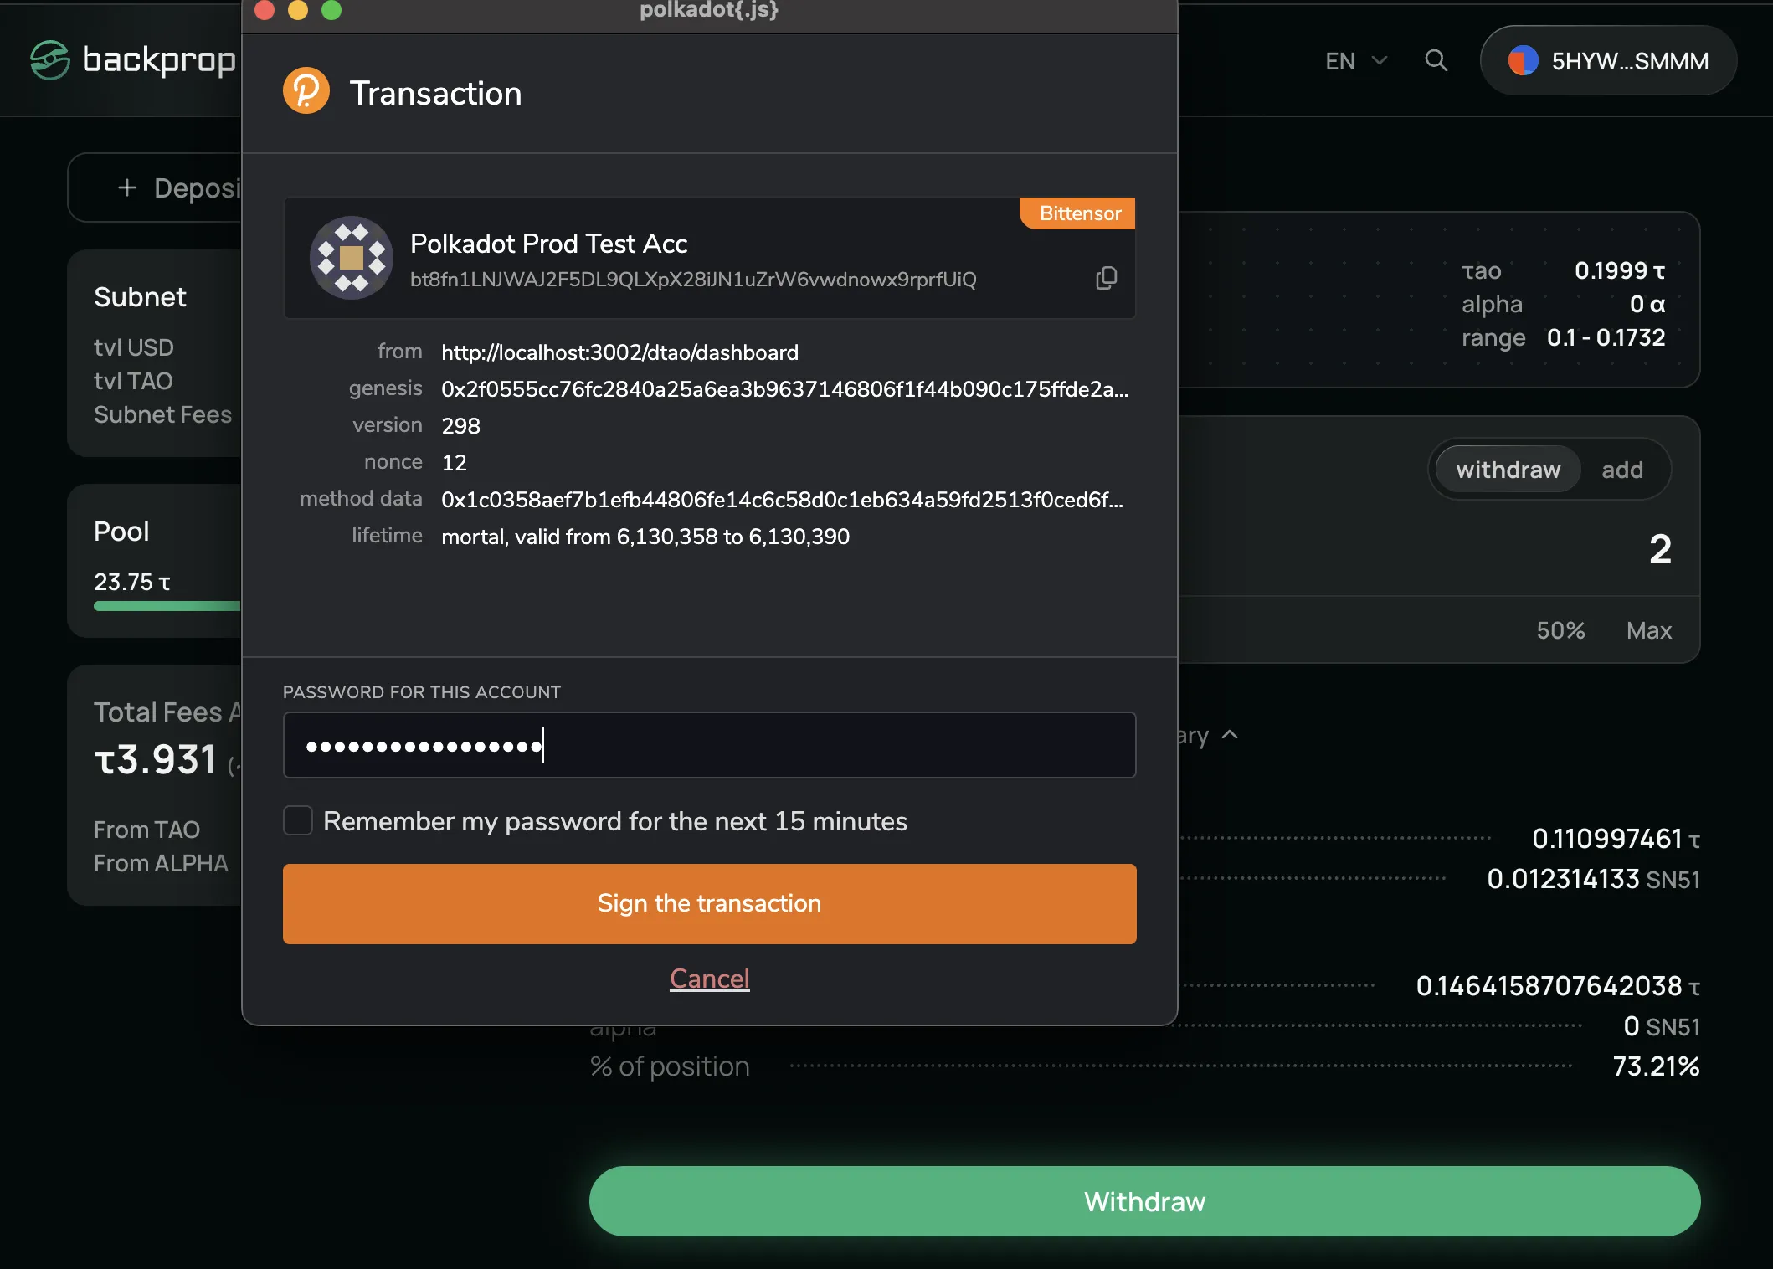Collapse the summary section chevron
This screenshot has height=1269, width=1773.
pyautogui.click(x=1230, y=735)
